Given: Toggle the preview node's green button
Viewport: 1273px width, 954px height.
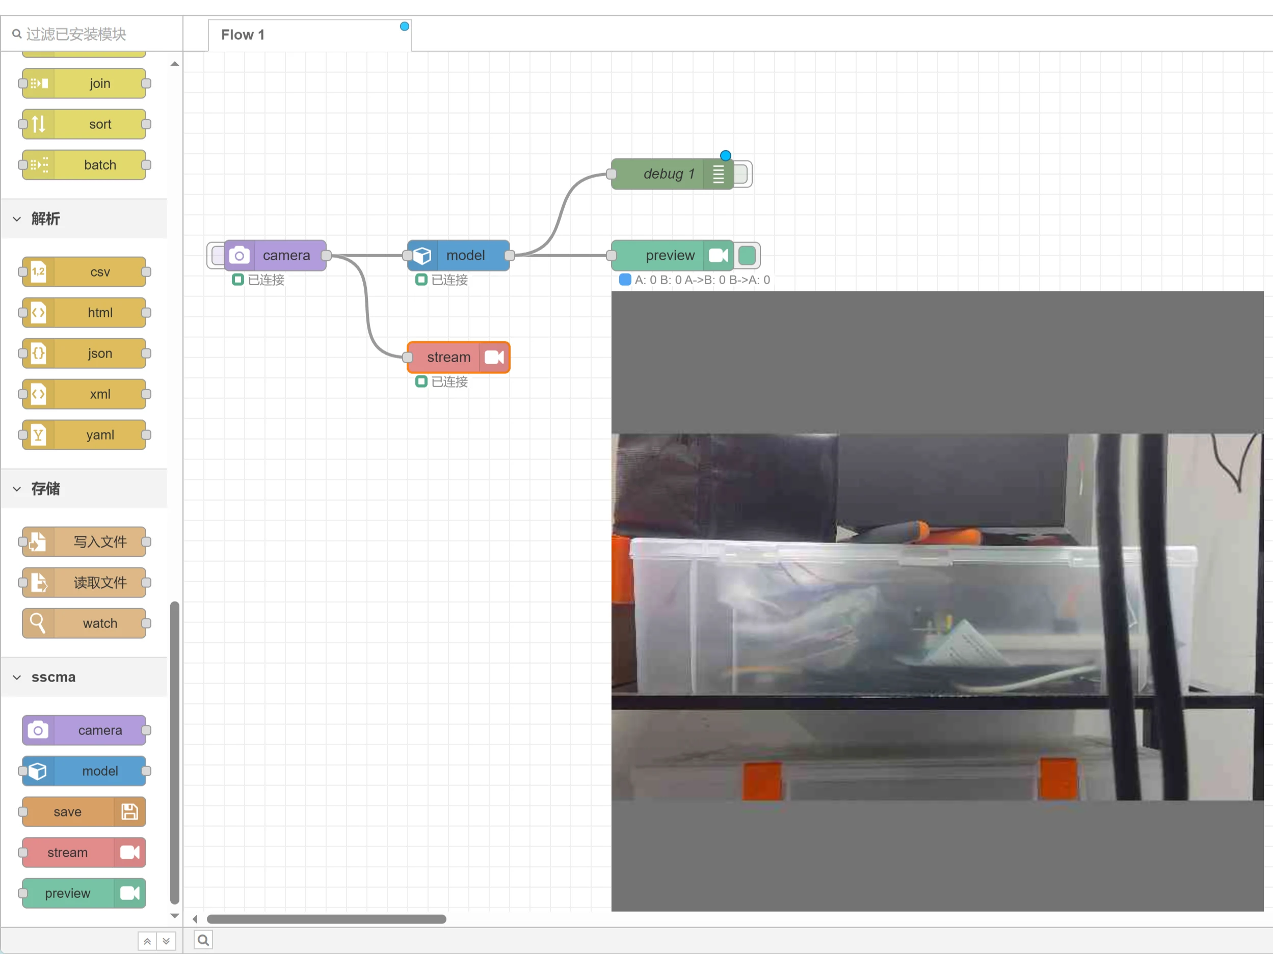Looking at the screenshot, I should (747, 255).
